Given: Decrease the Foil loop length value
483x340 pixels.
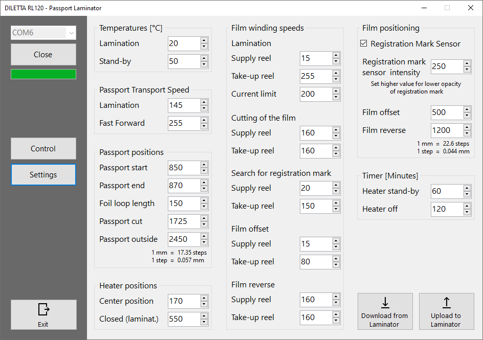Looking at the screenshot, I should (204, 206).
